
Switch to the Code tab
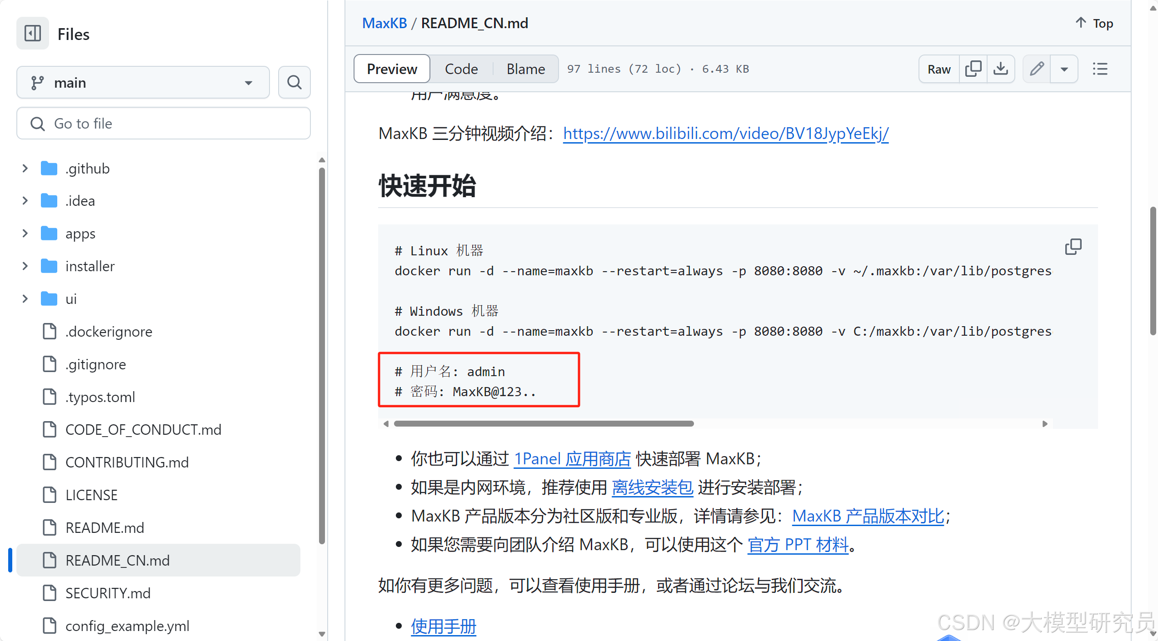pyautogui.click(x=461, y=69)
